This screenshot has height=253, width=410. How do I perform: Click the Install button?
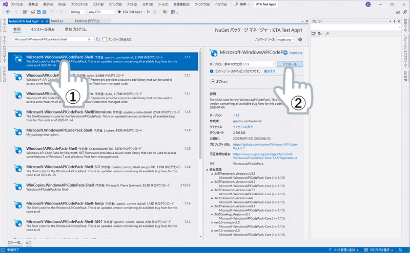click(290, 64)
